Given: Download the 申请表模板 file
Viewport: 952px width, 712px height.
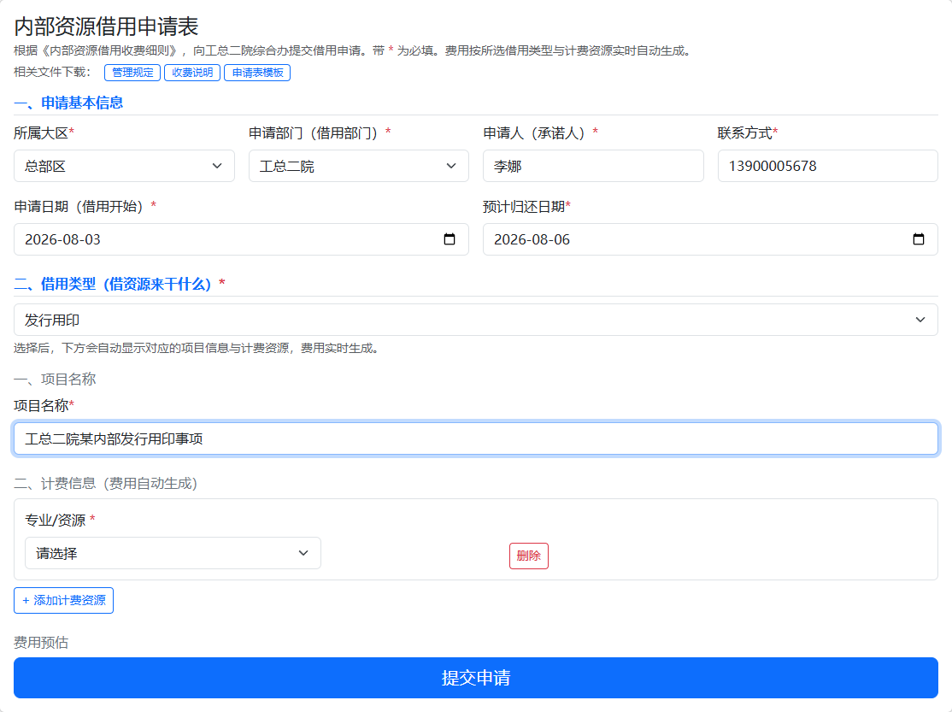Looking at the screenshot, I should [257, 73].
